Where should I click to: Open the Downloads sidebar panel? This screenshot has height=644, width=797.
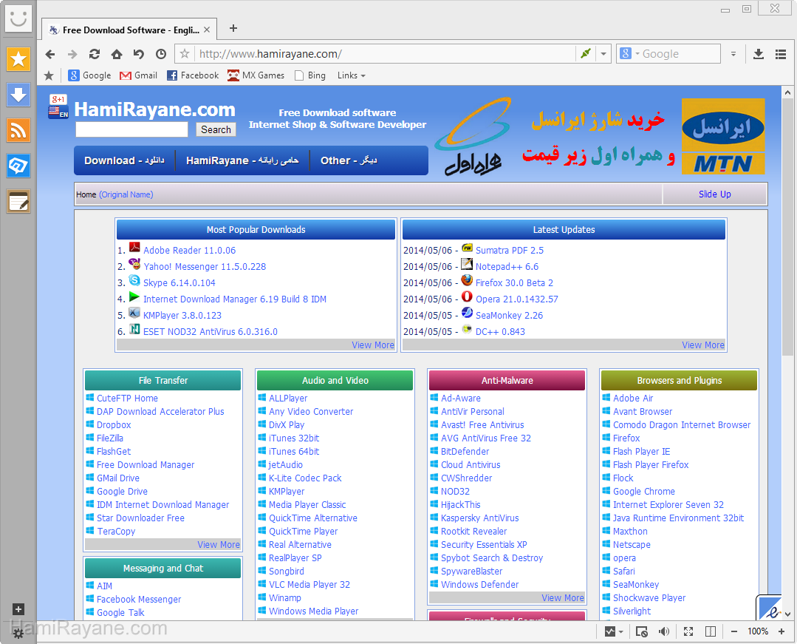[x=18, y=95]
